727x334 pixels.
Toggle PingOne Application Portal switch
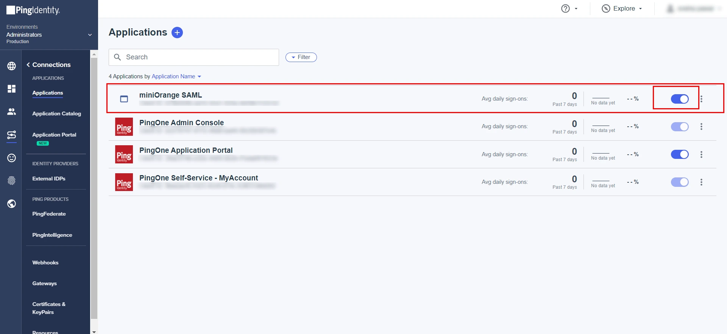[x=680, y=154]
